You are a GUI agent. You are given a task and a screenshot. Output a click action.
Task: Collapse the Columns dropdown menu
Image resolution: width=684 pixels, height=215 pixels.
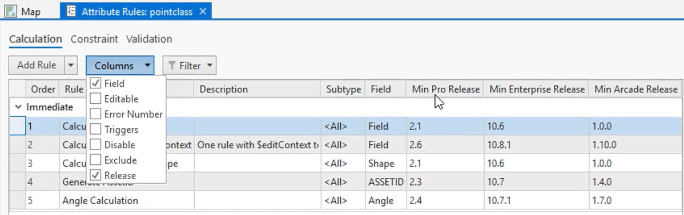(120, 66)
